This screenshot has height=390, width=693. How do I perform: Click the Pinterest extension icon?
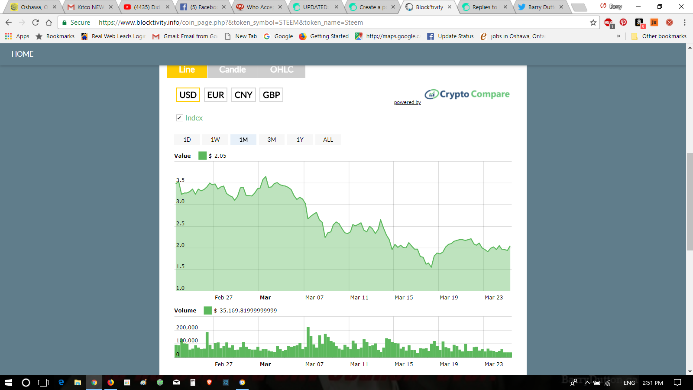(x=623, y=23)
